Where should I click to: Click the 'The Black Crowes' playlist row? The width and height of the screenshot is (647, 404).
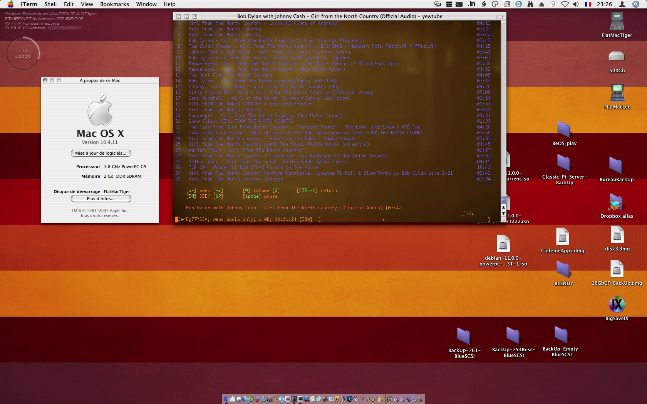pyautogui.click(x=334, y=46)
